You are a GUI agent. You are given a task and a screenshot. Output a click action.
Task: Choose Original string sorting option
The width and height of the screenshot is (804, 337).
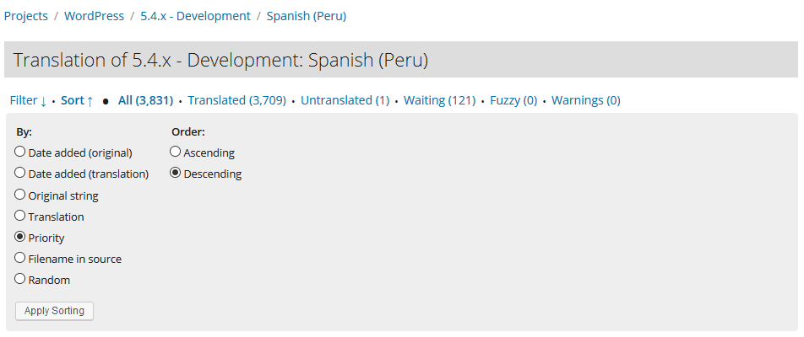click(x=20, y=195)
